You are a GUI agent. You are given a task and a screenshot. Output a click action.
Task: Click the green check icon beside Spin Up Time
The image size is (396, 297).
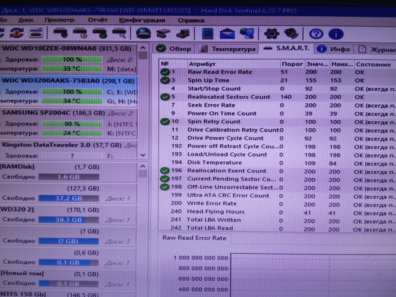165,80
